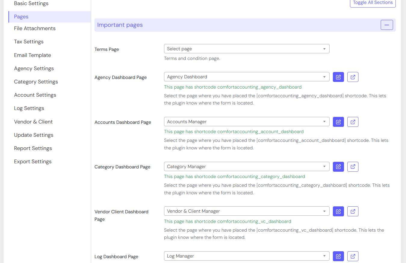
Task: Open Accounts Manager page via external-link icon
Action: pos(353,122)
